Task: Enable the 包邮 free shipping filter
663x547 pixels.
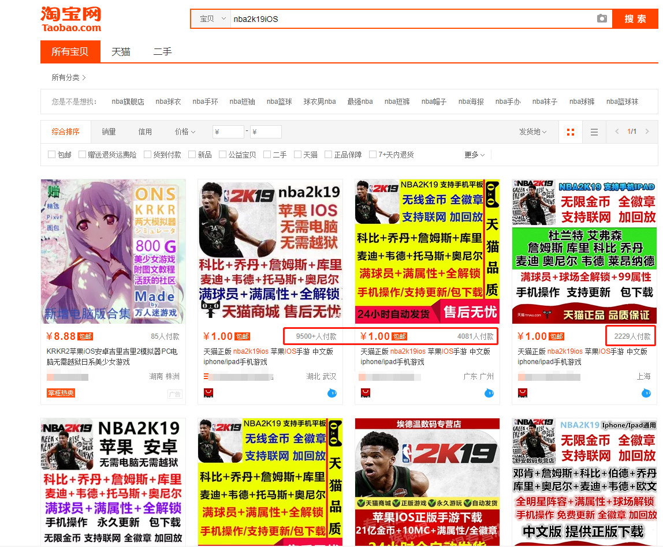Action: point(51,154)
